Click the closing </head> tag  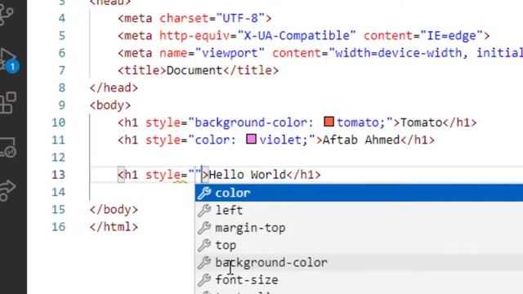114,87
